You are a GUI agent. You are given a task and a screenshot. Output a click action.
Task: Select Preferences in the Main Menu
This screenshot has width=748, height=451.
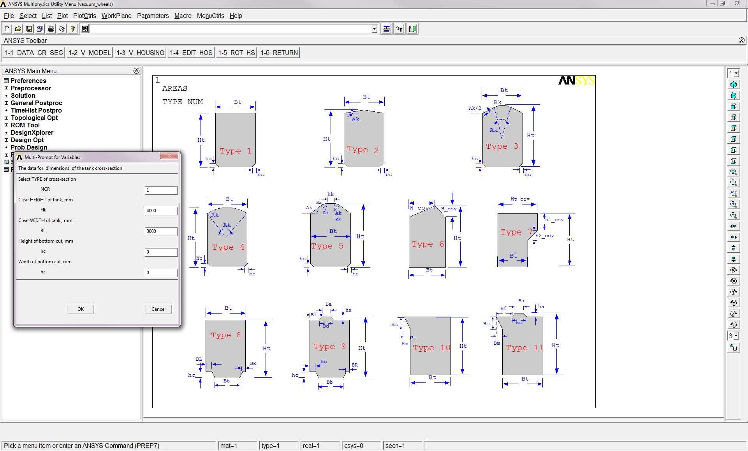tap(28, 81)
